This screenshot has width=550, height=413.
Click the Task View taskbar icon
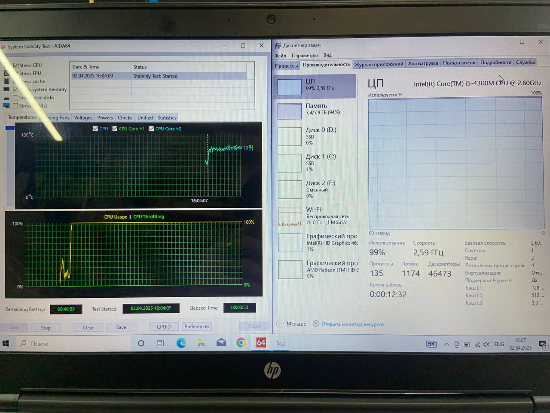(161, 343)
